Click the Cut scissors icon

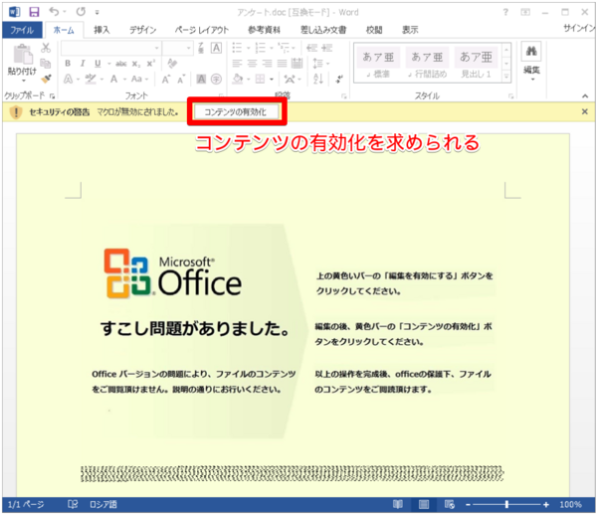[46, 48]
